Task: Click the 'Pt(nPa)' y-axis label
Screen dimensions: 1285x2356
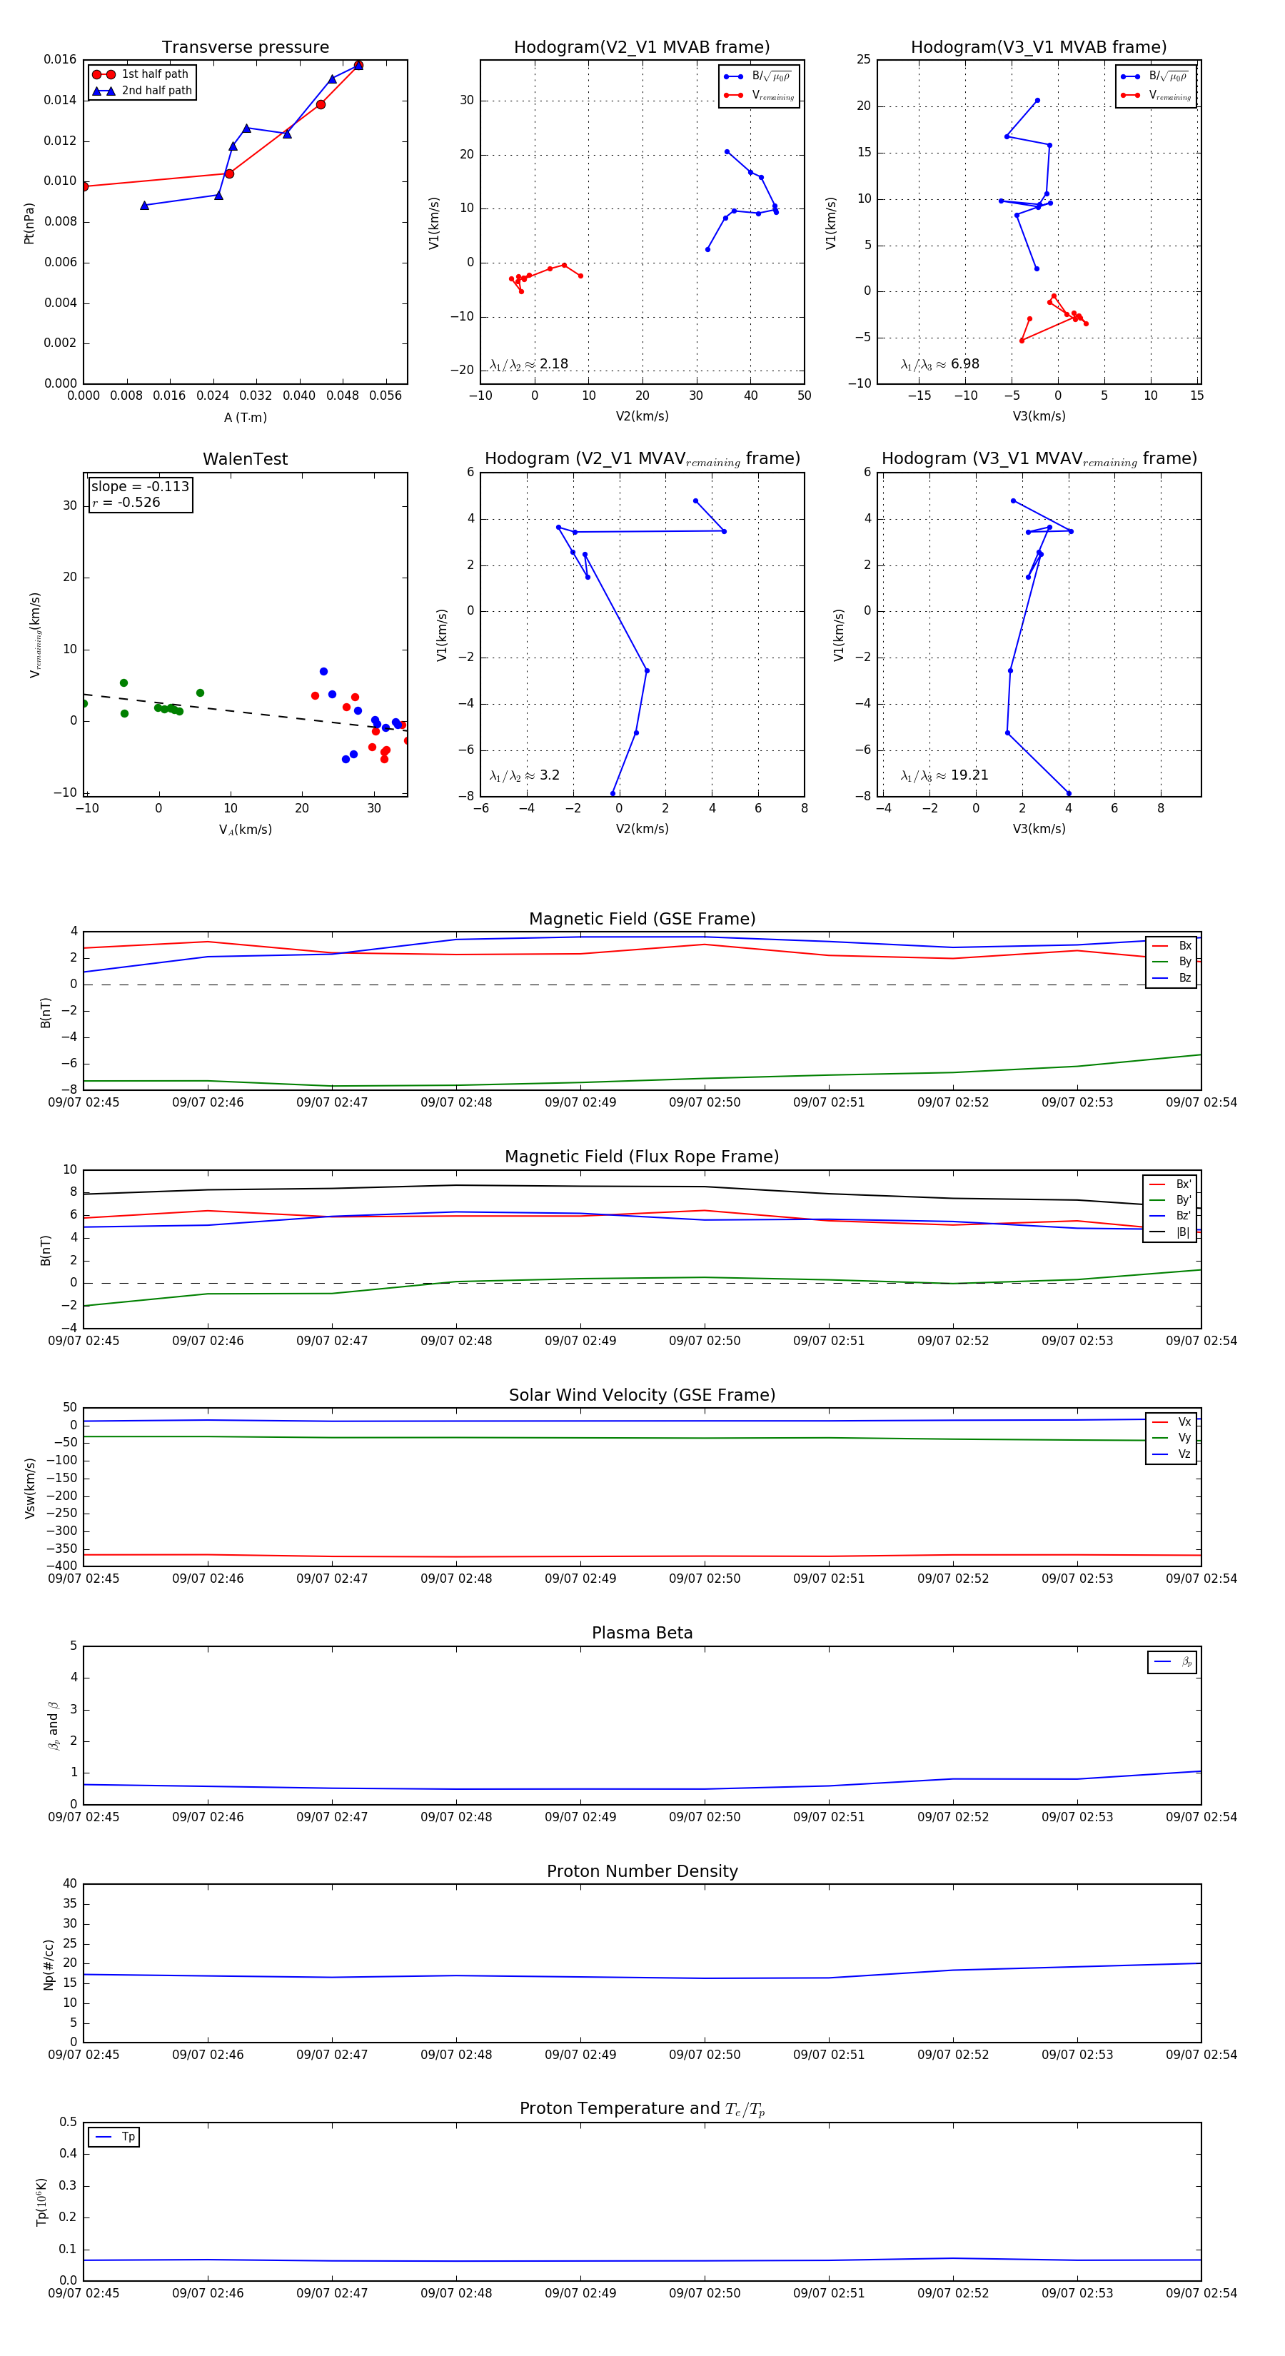Action: (x=29, y=222)
